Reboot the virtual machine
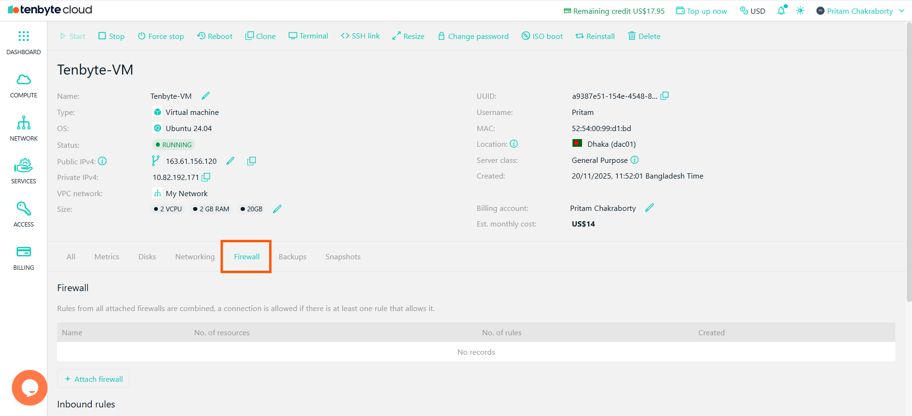 coord(214,36)
